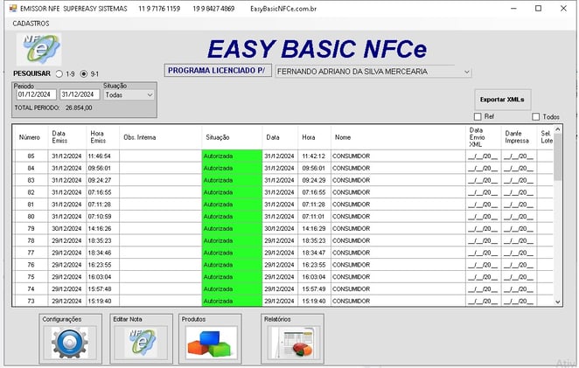This screenshot has width=579, height=368.
Task: Click Data Envio XML cell of note 84
Action: (484, 169)
